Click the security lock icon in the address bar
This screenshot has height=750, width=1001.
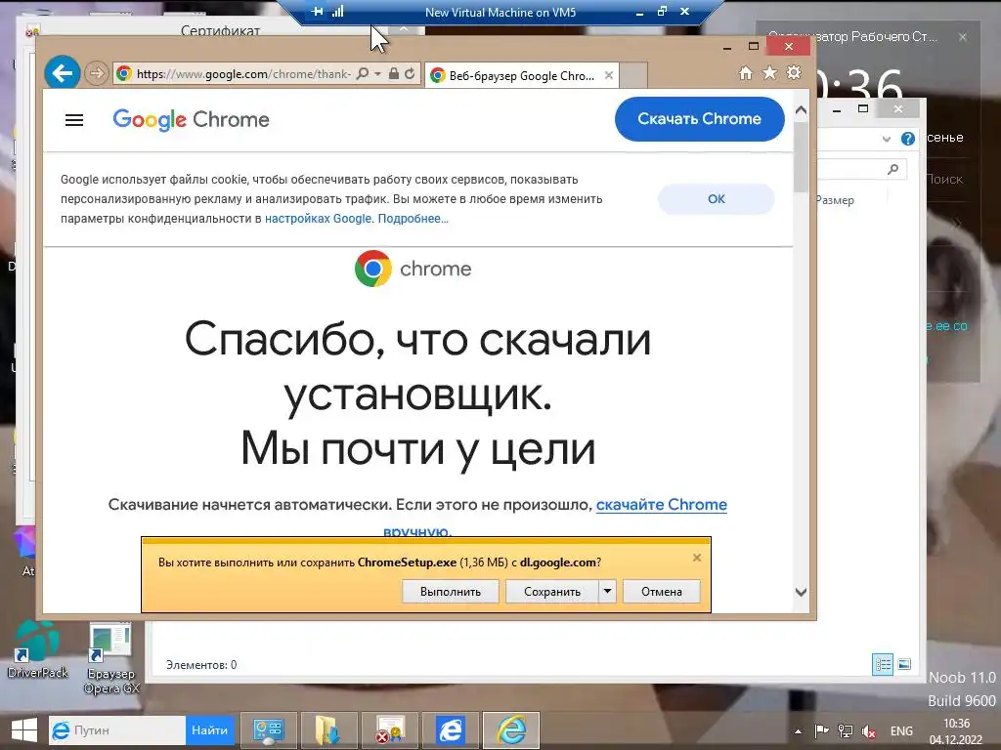pyautogui.click(x=394, y=74)
